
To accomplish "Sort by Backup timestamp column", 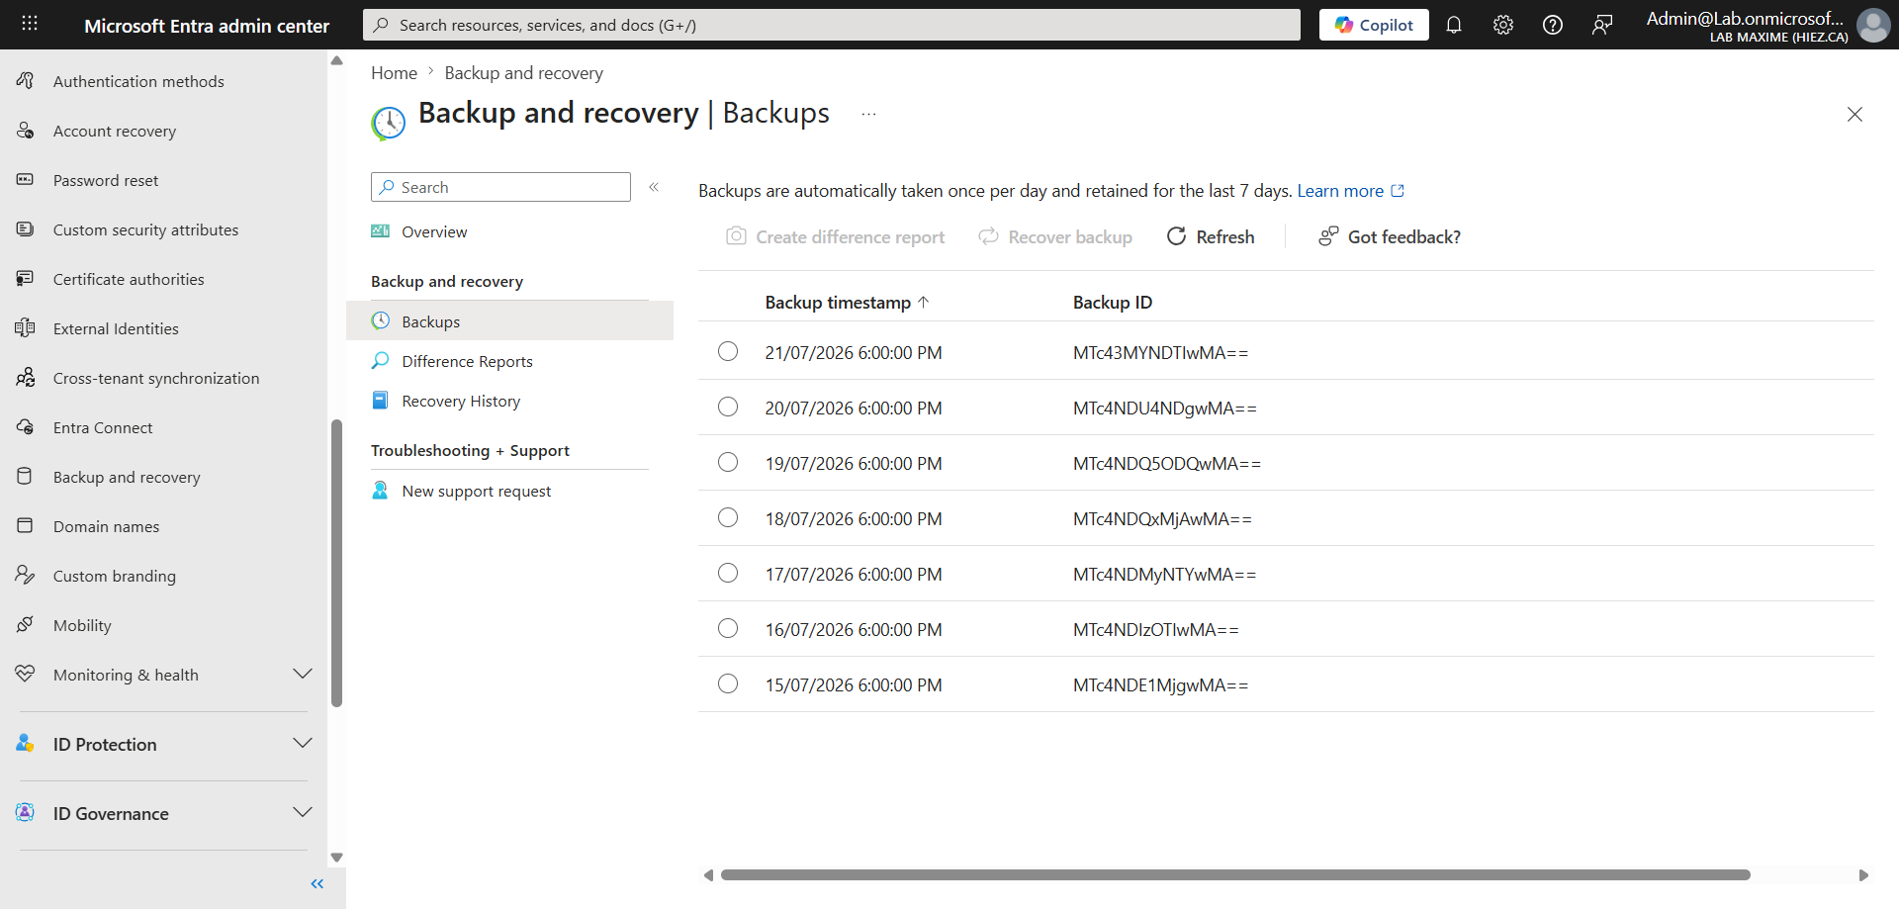I will coord(847,303).
